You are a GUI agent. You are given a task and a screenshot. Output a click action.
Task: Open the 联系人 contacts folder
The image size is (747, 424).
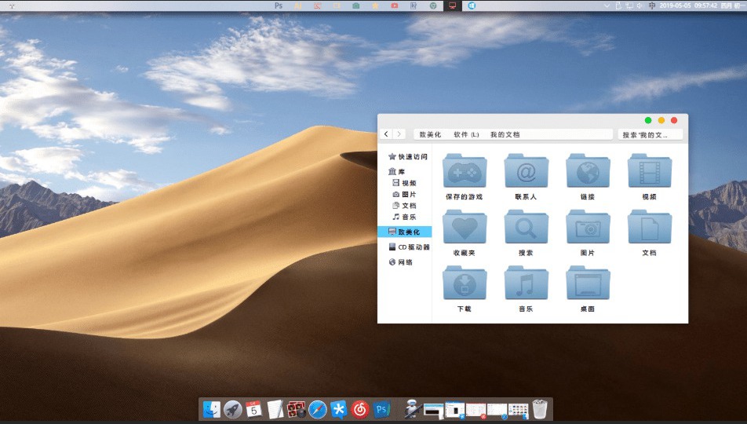(x=526, y=171)
